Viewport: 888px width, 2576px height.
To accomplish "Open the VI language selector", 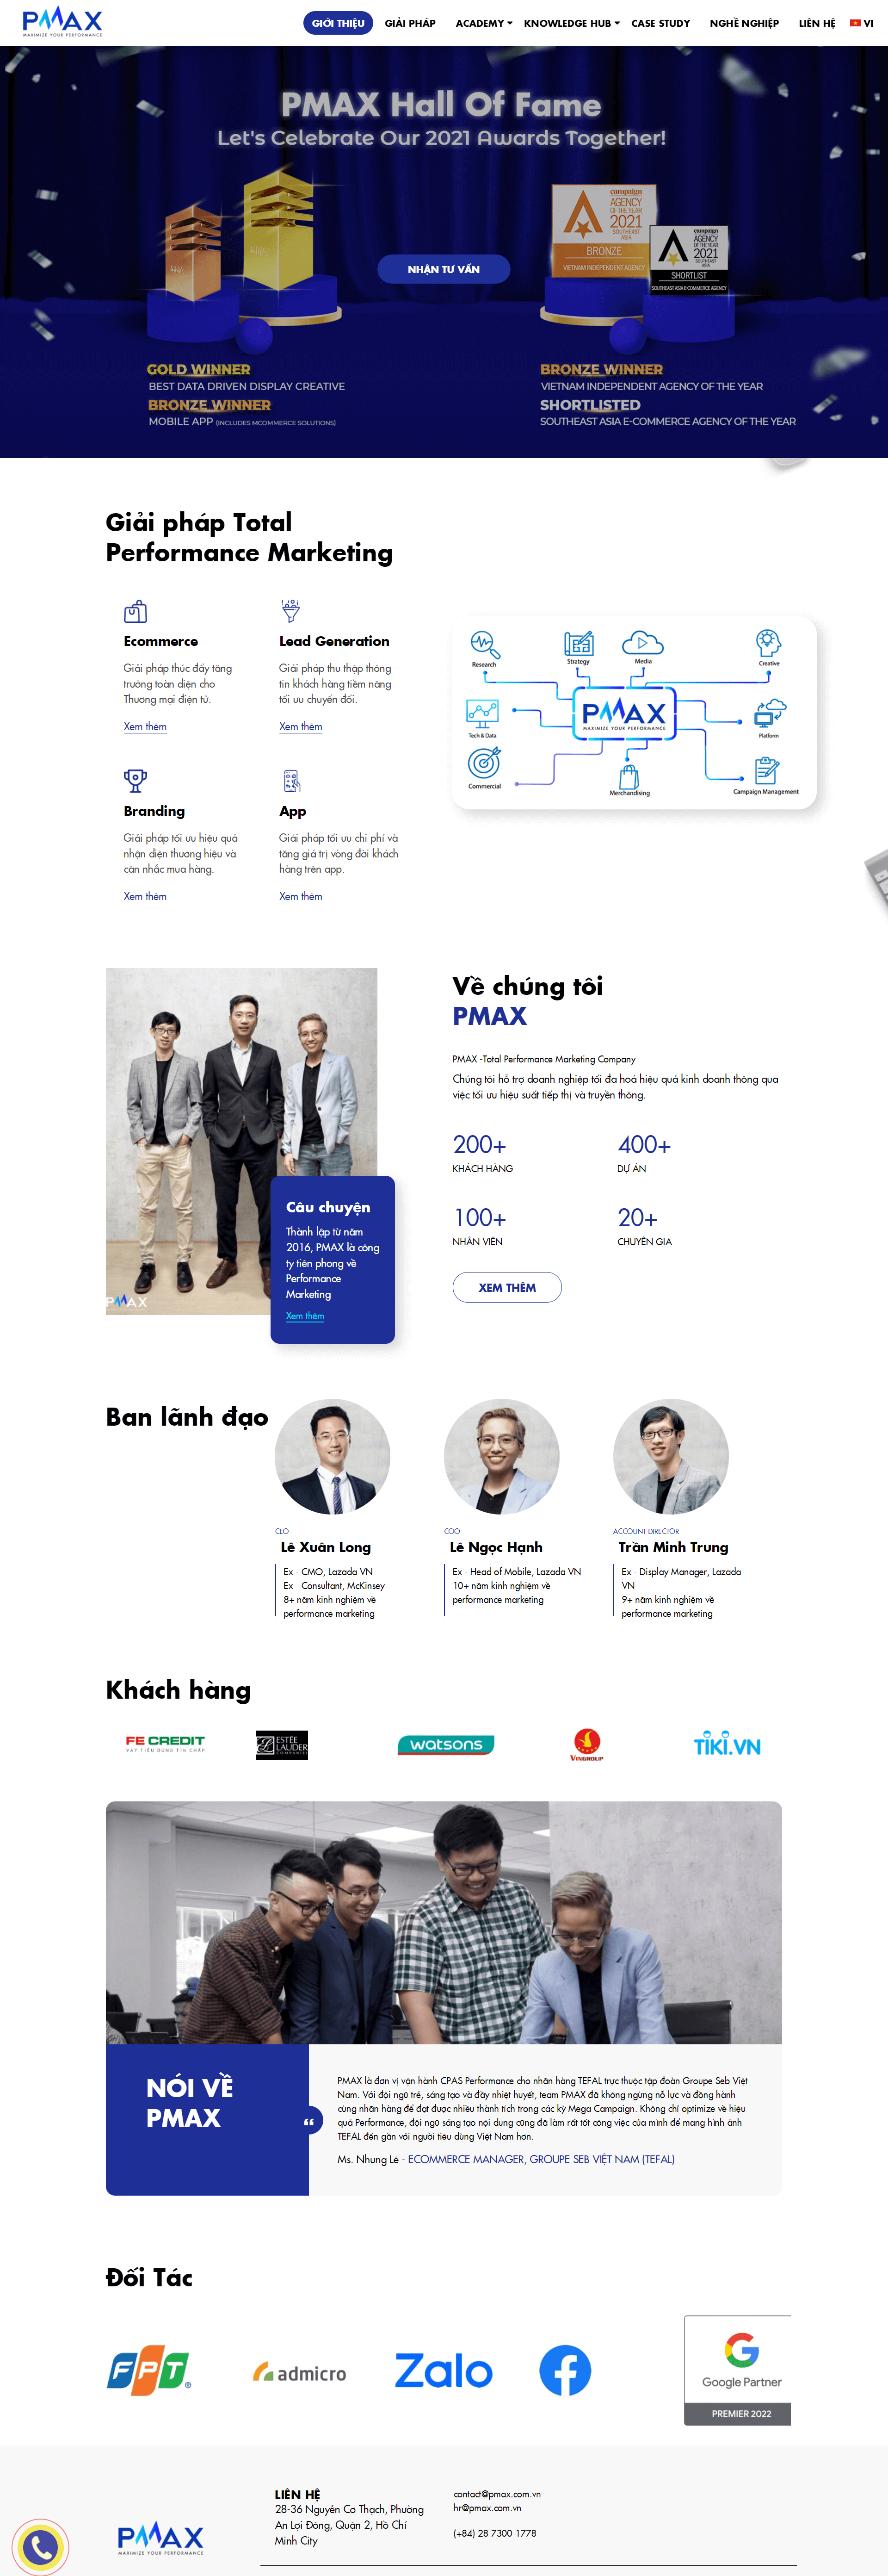I will pos(862,23).
